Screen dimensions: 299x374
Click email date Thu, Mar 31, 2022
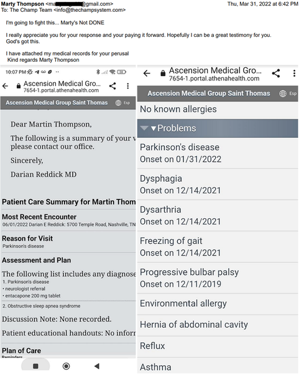[x=249, y=4]
